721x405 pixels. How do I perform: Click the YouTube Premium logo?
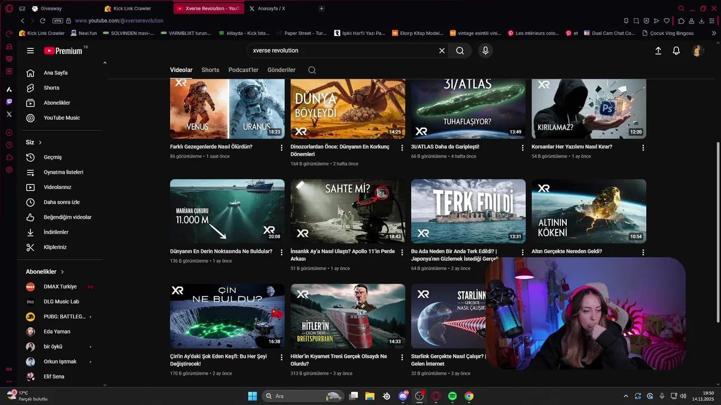click(x=64, y=51)
